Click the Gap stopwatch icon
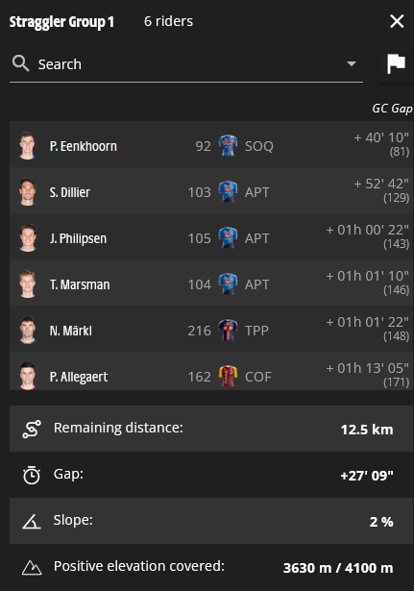The image size is (414, 591). coord(32,475)
